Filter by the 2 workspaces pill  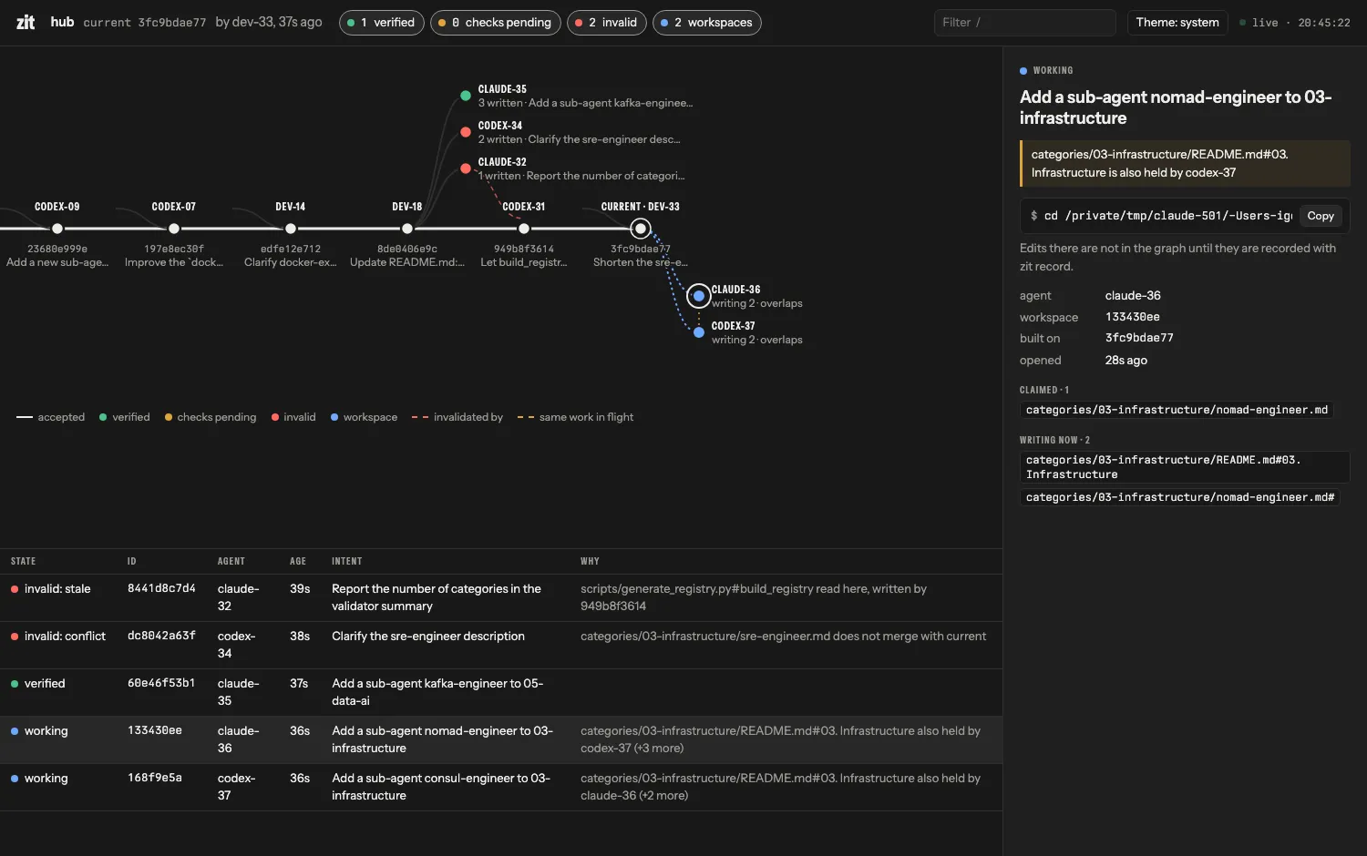click(706, 23)
